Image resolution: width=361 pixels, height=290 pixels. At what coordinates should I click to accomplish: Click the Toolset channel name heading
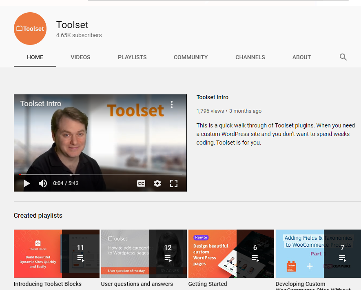72,25
